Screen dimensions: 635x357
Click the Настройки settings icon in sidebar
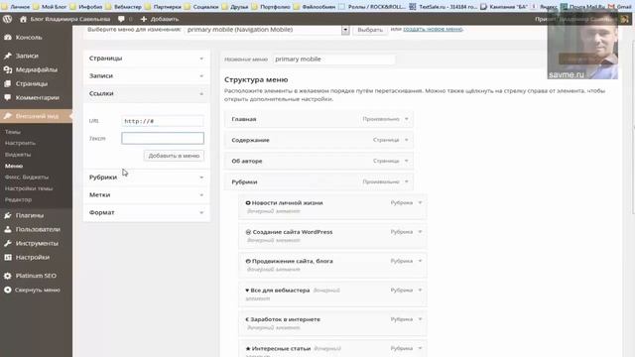tap(8, 258)
